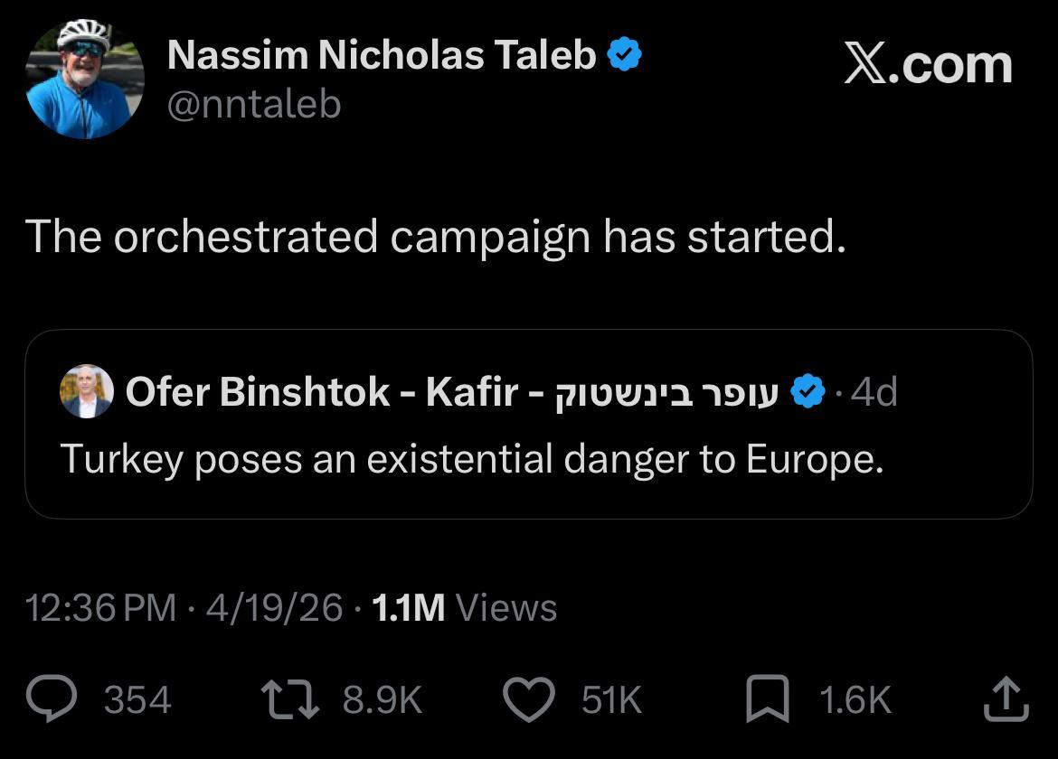Viewport: 1058px width, 759px height.
Task: Open Ofer Binshtok's small avatar
Action: pyautogui.click(x=87, y=392)
